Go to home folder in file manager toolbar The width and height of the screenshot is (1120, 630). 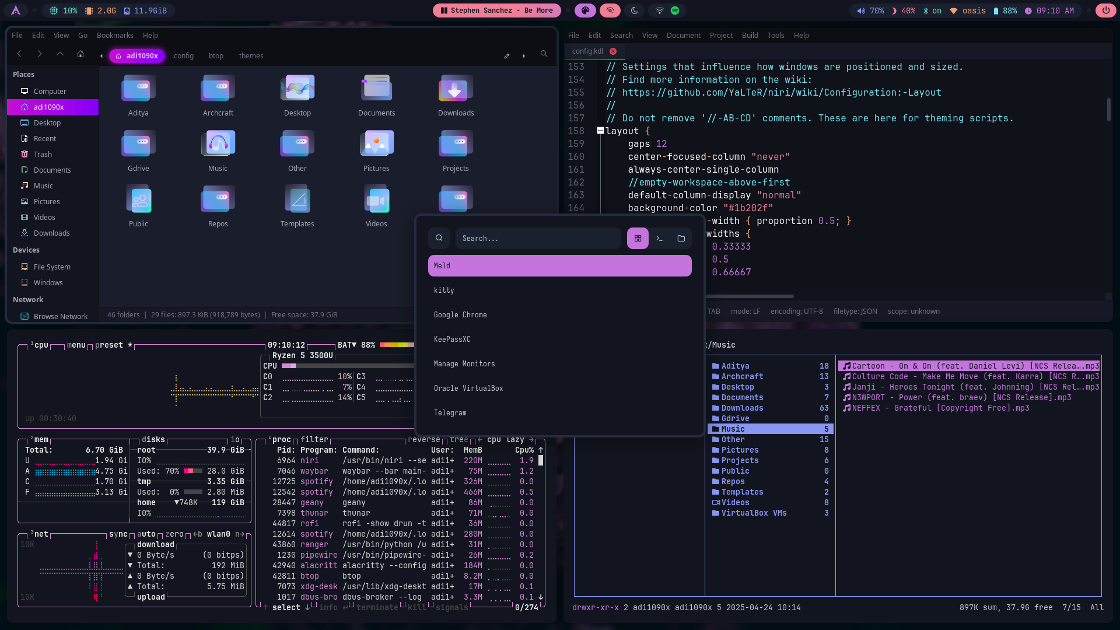tap(80, 54)
